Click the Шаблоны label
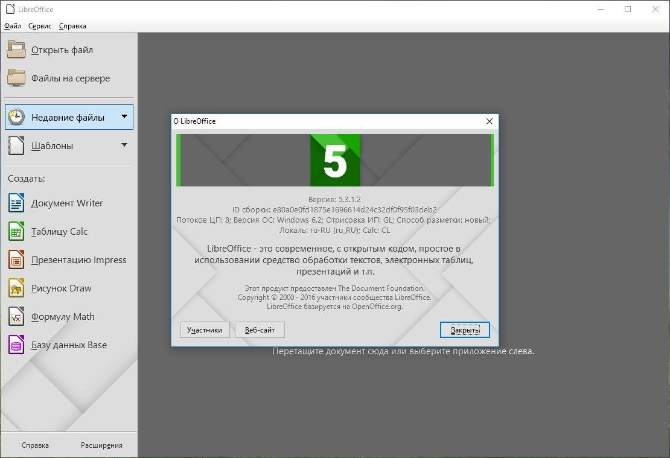The height and width of the screenshot is (458, 670). click(52, 145)
